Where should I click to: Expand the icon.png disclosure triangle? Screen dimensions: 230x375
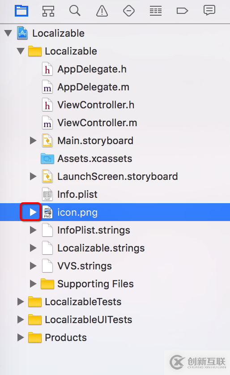pos(33,212)
